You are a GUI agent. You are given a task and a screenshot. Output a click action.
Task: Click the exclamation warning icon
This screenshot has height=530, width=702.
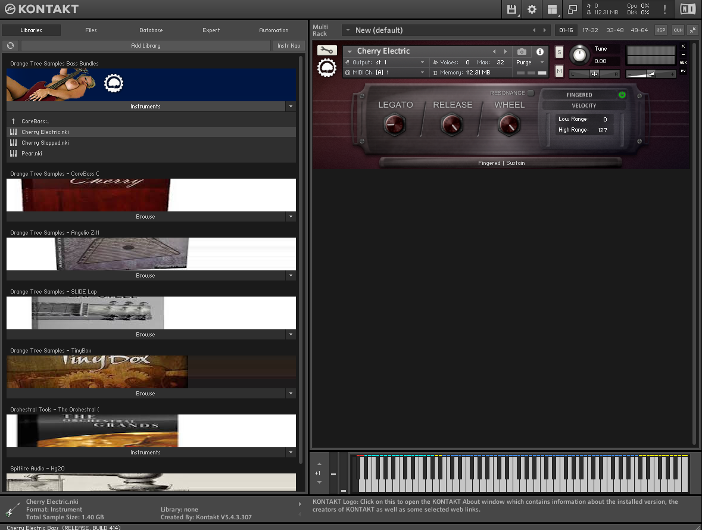665,9
